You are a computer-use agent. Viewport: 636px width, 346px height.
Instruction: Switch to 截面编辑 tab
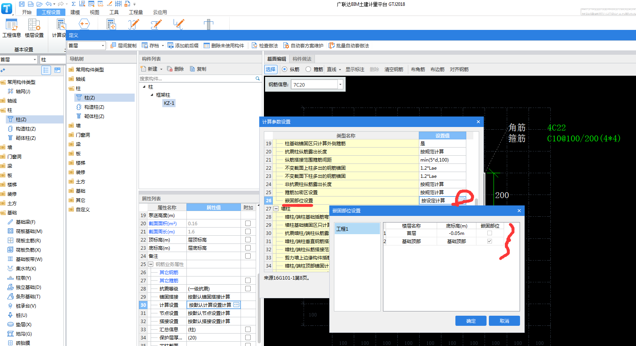coord(277,59)
